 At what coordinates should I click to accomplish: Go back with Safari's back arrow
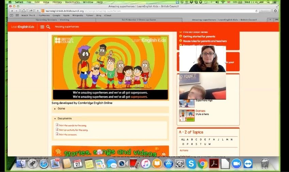(12, 11)
